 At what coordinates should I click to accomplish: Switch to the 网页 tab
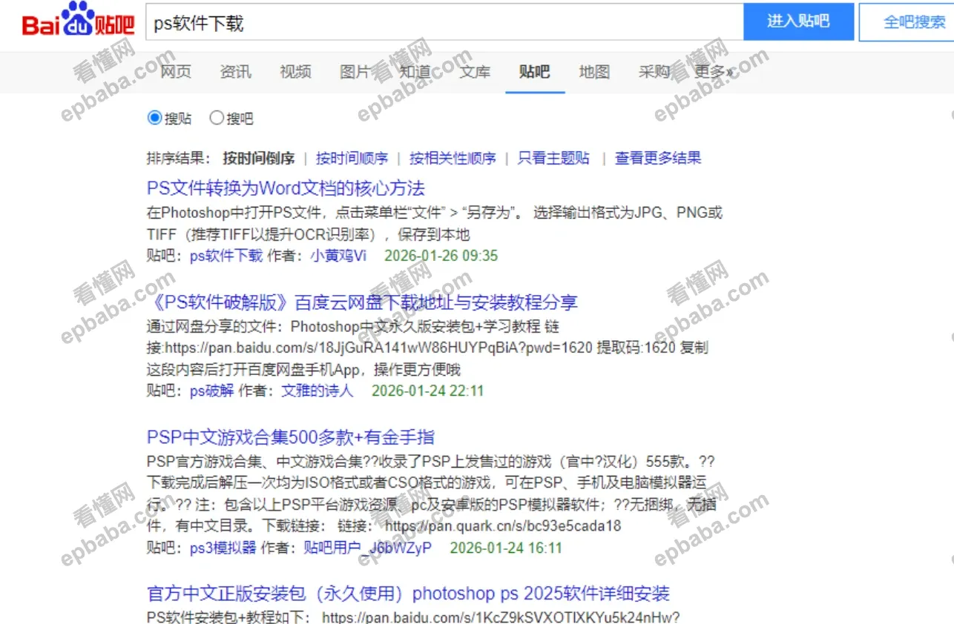175,72
